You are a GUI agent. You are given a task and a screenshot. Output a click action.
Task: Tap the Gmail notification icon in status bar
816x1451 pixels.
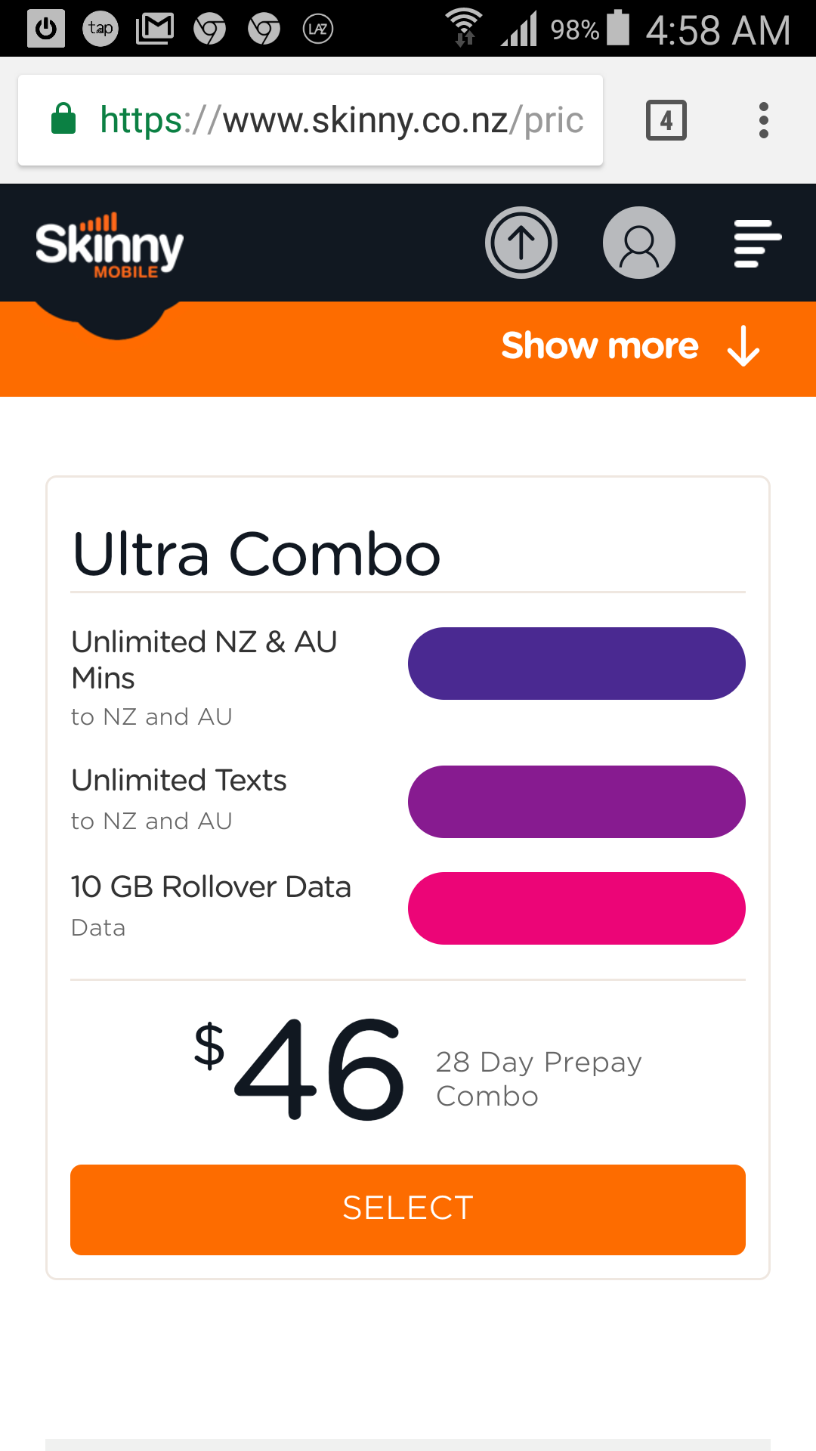point(155,29)
